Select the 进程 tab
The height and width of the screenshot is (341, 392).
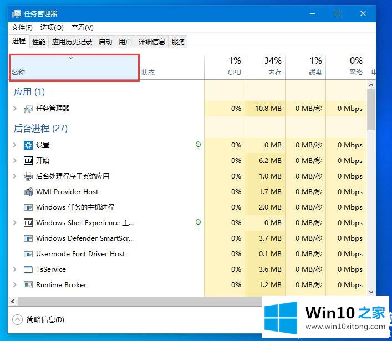point(19,41)
